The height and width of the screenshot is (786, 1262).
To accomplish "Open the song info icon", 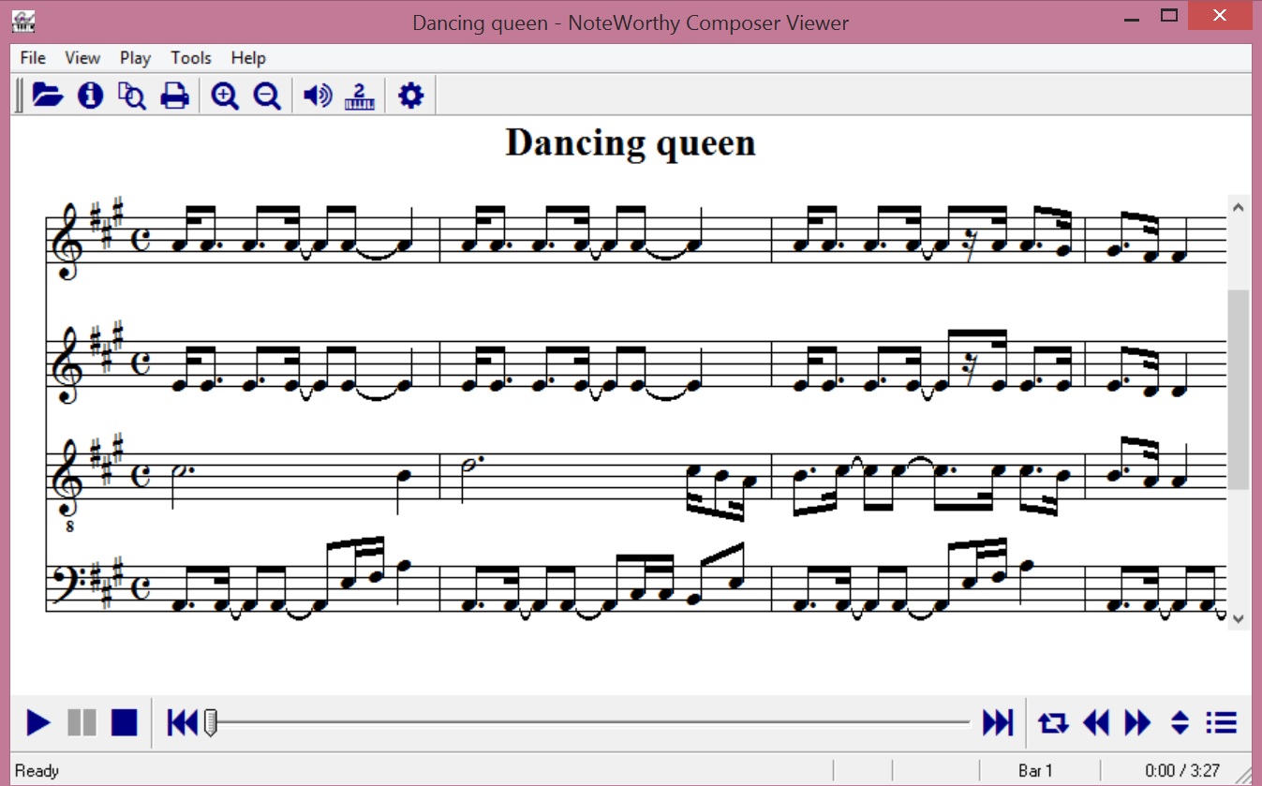I will 90,96.
